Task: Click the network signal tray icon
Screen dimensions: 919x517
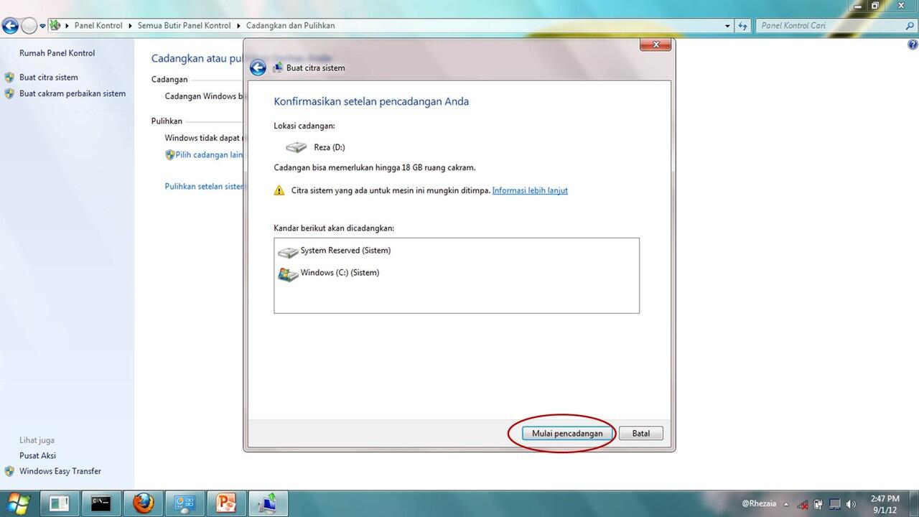Action: point(803,504)
